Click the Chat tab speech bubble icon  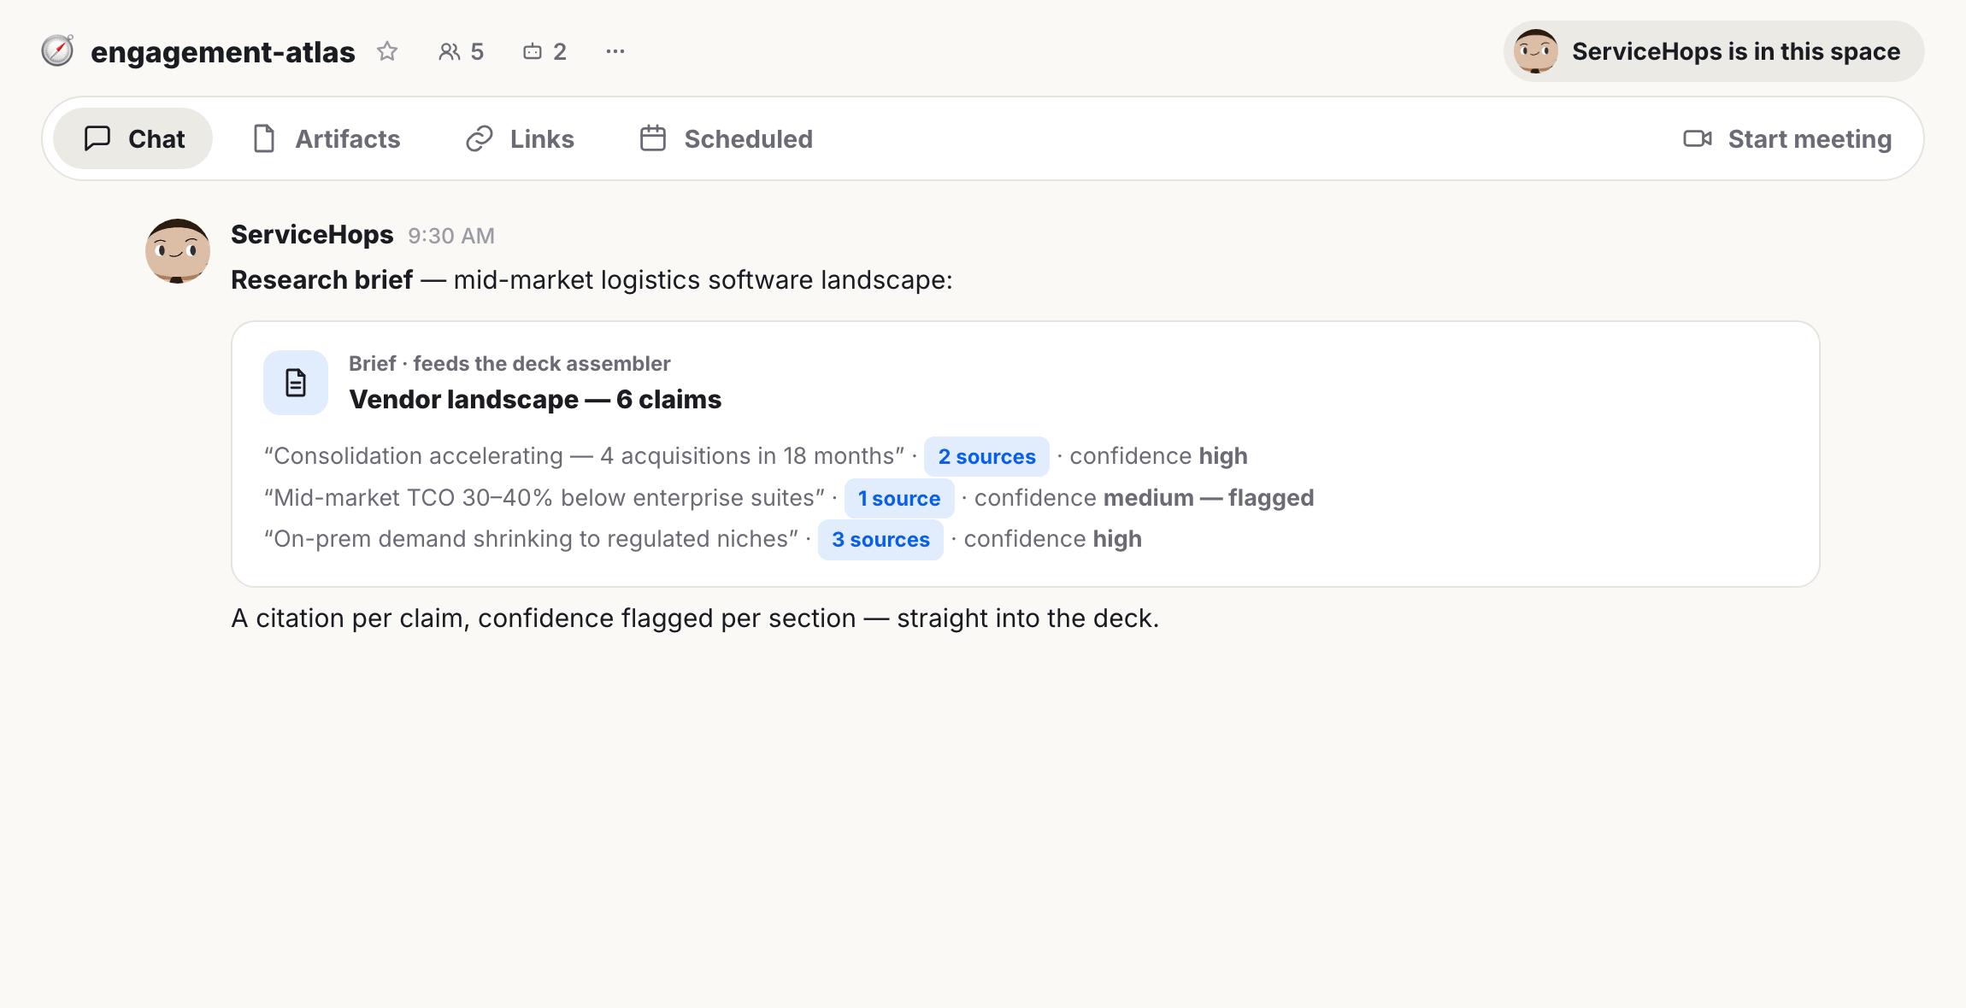(x=97, y=138)
